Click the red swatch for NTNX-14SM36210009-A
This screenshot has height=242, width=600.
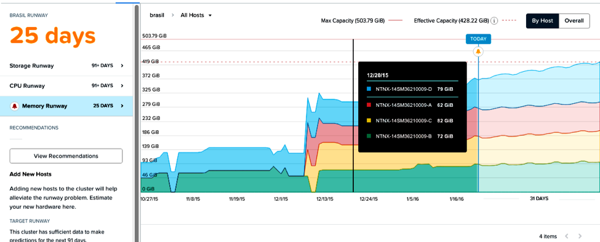click(369, 104)
